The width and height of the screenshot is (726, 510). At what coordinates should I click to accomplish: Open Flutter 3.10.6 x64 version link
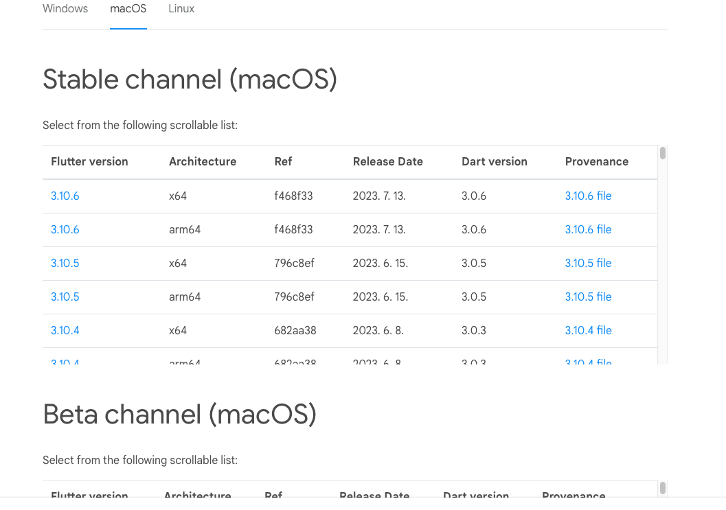(65, 196)
